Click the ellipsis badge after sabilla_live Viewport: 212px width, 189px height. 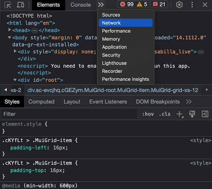click(x=201, y=52)
